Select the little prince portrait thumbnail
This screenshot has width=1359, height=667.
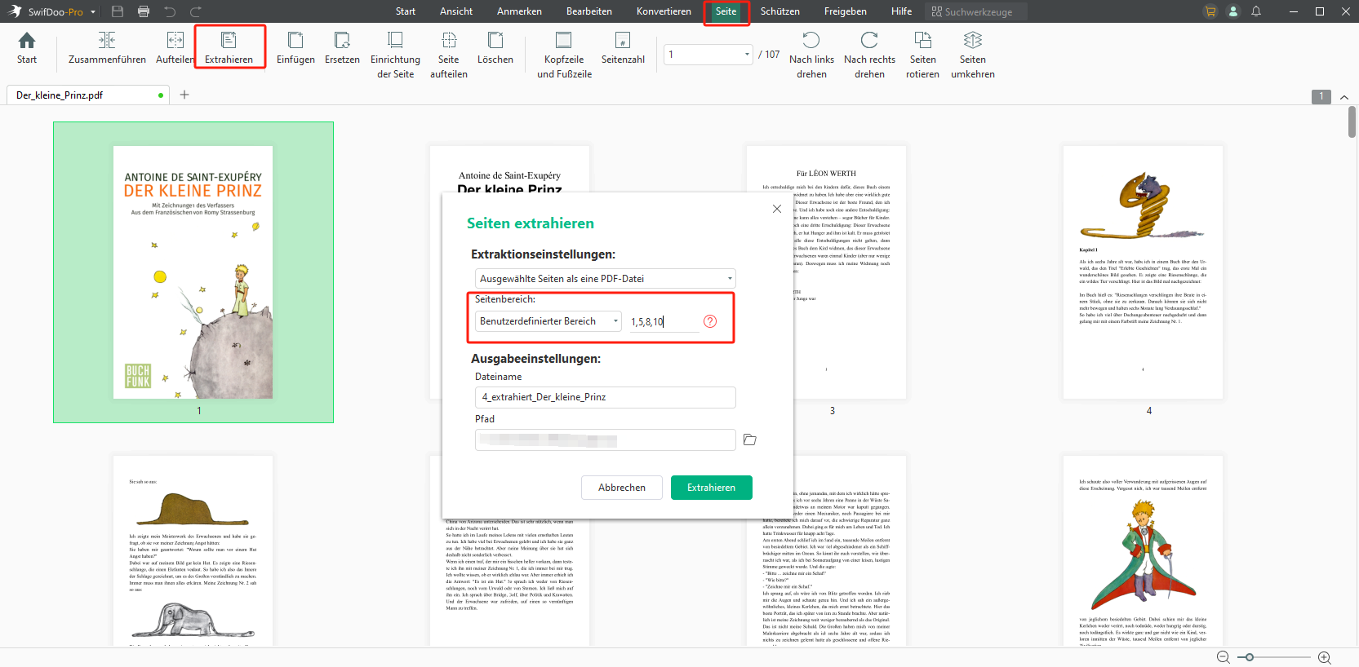click(1143, 551)
